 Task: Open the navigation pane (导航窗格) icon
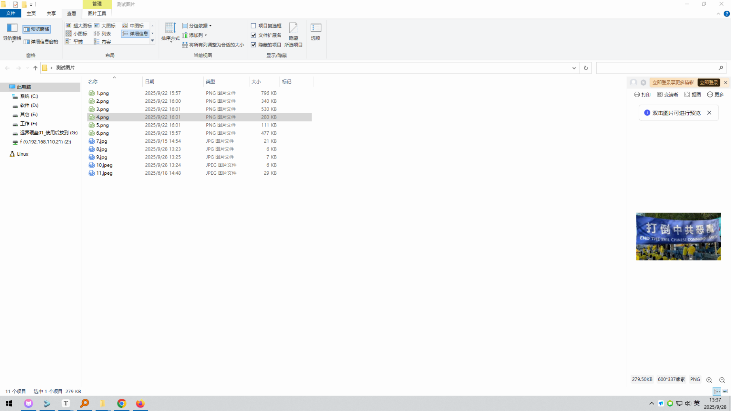coord(12,32)
